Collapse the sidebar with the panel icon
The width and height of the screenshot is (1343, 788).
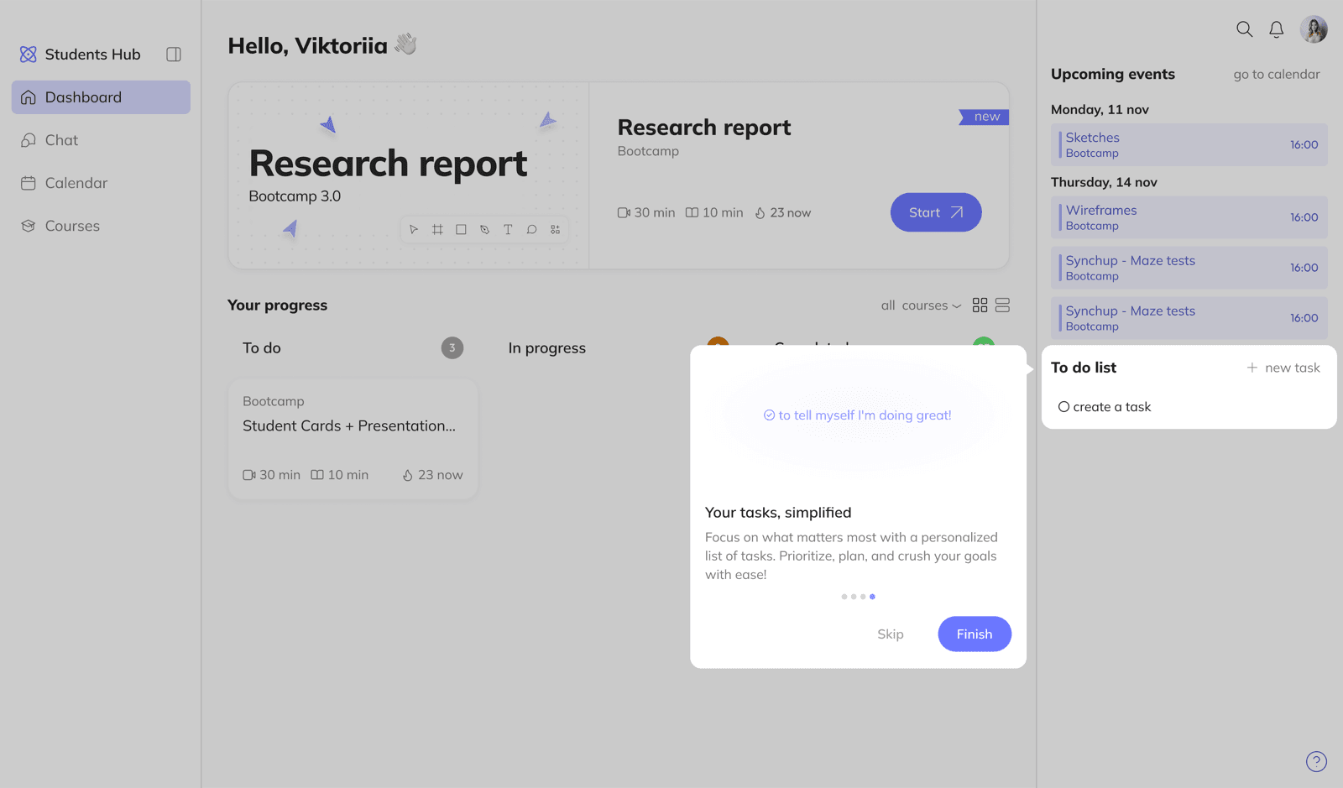(174, 54)
